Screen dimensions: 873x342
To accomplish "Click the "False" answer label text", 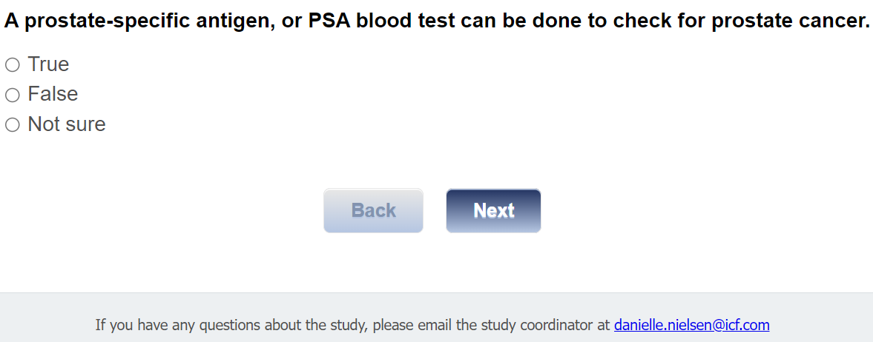I will point(53,94).
